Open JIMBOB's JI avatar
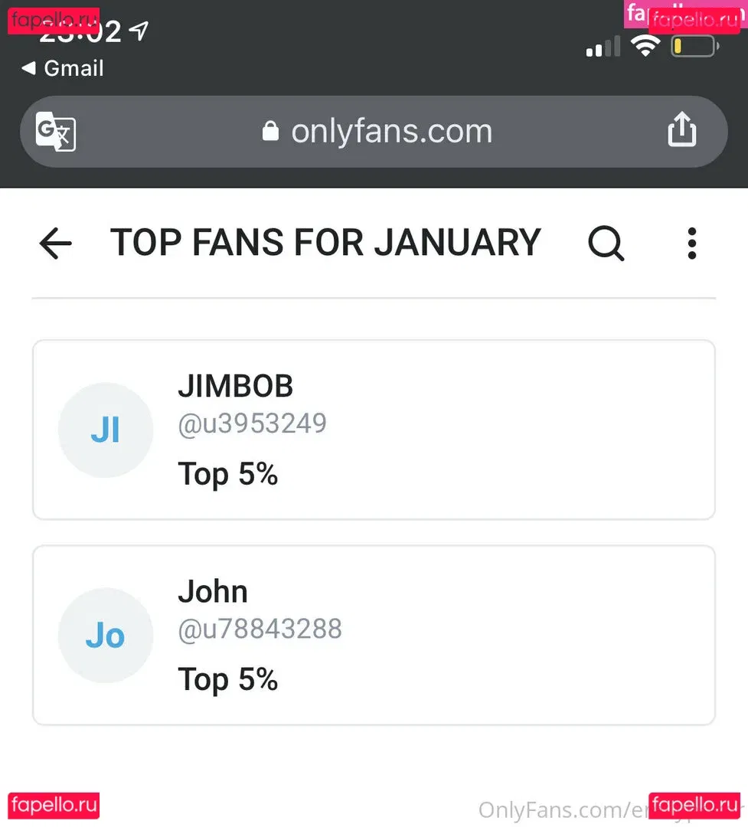Image resolution: width=748 pixels, height=827 pixels. [106, 430]
